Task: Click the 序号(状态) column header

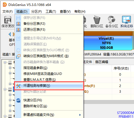Action: point(121,68)
